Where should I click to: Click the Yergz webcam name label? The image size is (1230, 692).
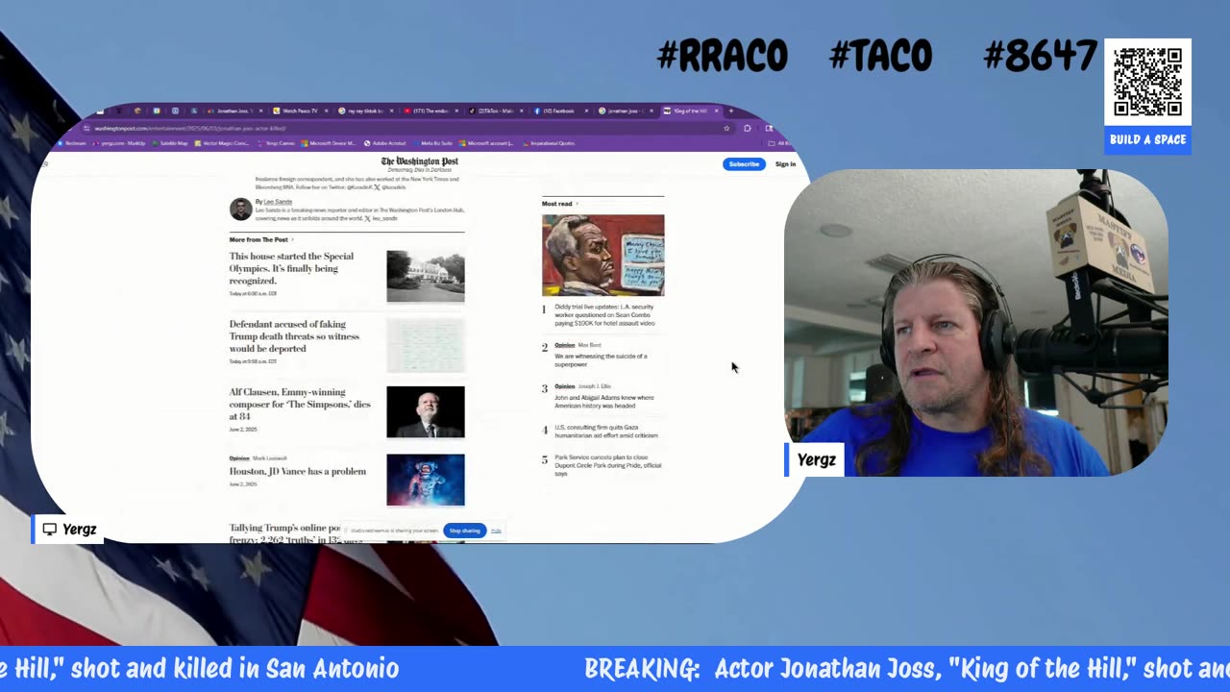816,459
